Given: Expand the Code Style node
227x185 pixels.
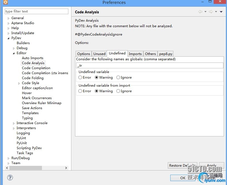Looking at the screenshot, I should (x=19, y=83).
